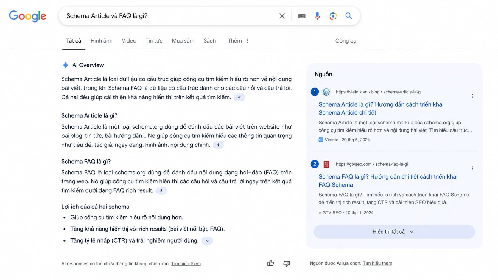Click the blue magnifier search button
This screenshot has width=498, height=280.
pyautogui.click(x=348, y=16)
